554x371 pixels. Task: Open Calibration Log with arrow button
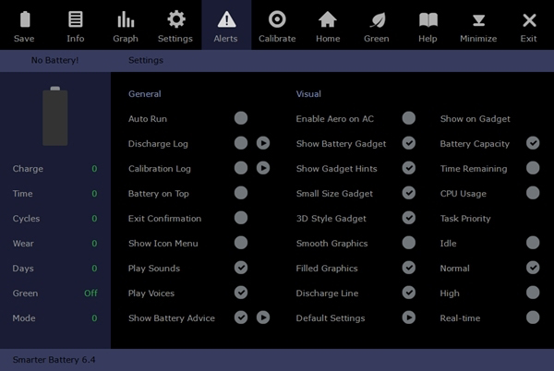pos(263,168)
